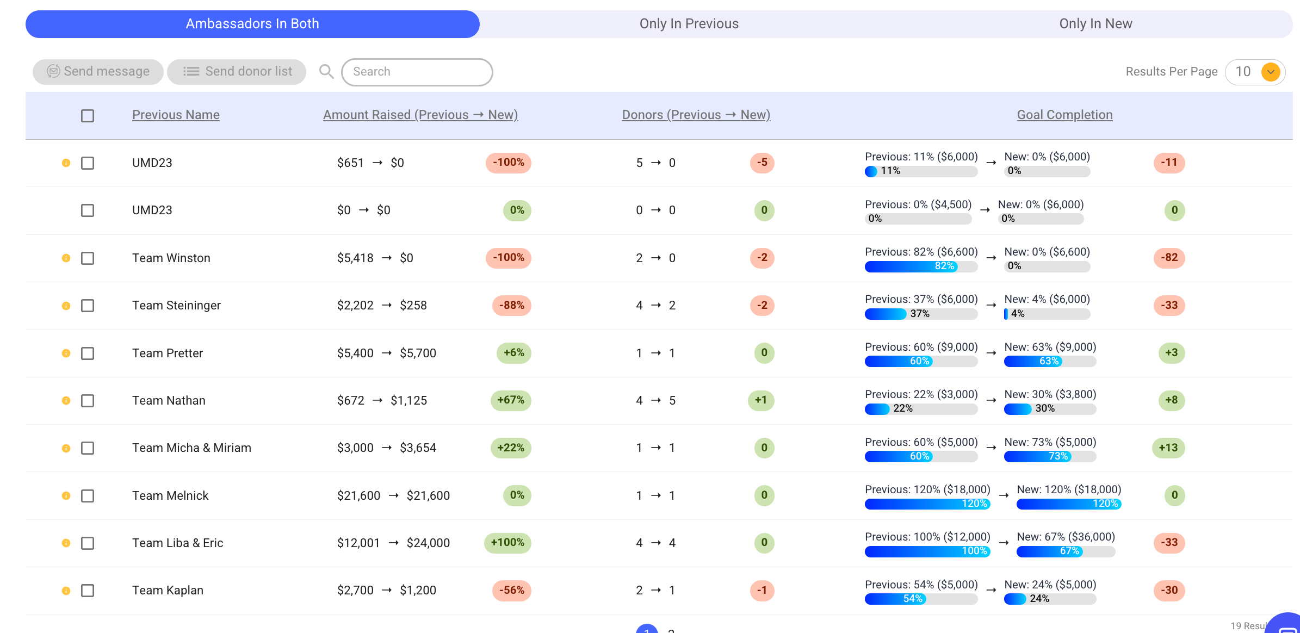Image resolution: width=1300 pixels, height=633 pixels.
Task: Toggle the select-all checkbox in table header
Action: pos(88,116)
